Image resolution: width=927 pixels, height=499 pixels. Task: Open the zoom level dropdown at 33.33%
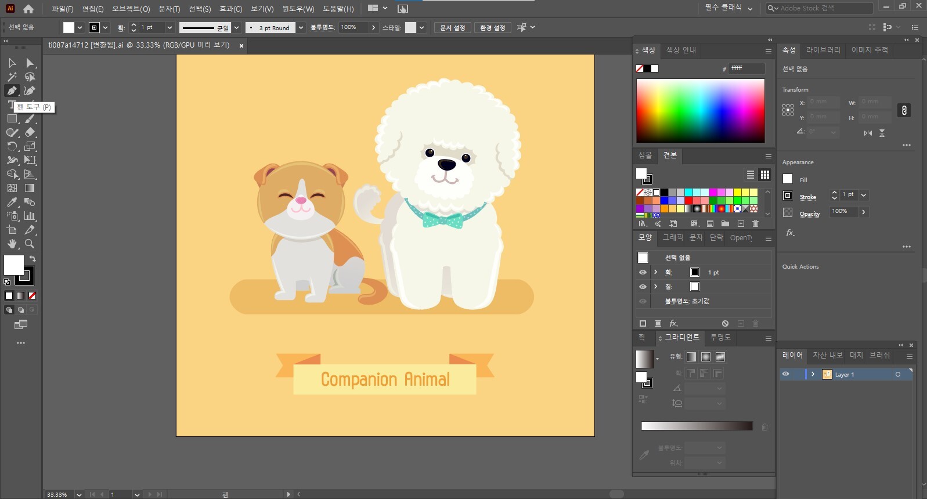pos(79,494)
